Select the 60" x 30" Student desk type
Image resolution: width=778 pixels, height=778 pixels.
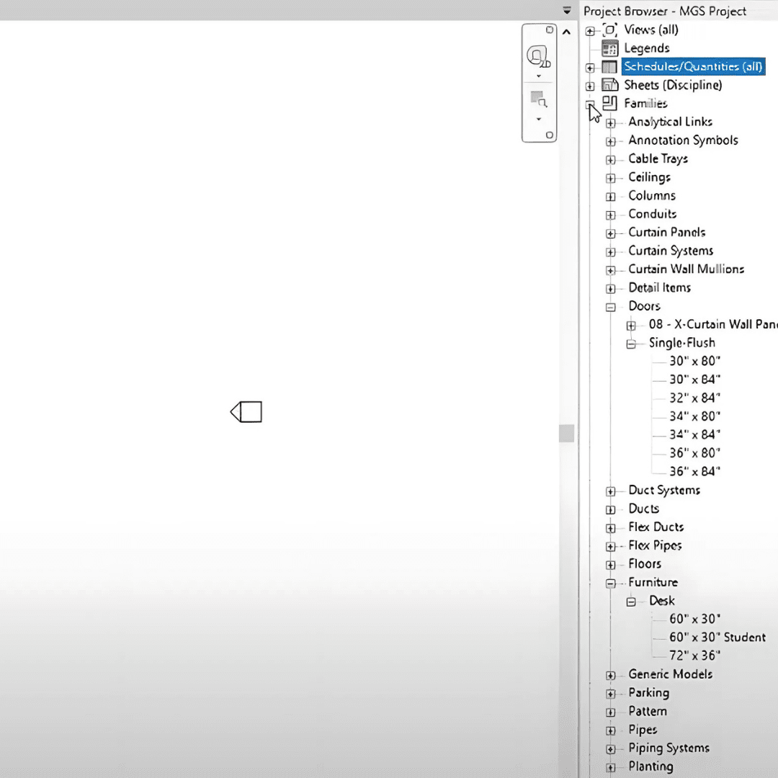717,637
